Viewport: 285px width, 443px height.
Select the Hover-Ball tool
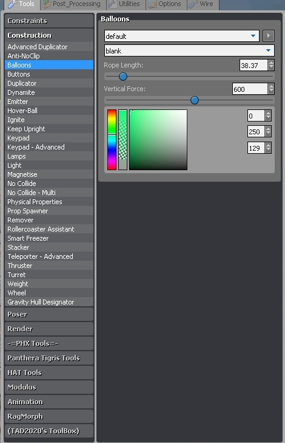pos(49,111)
